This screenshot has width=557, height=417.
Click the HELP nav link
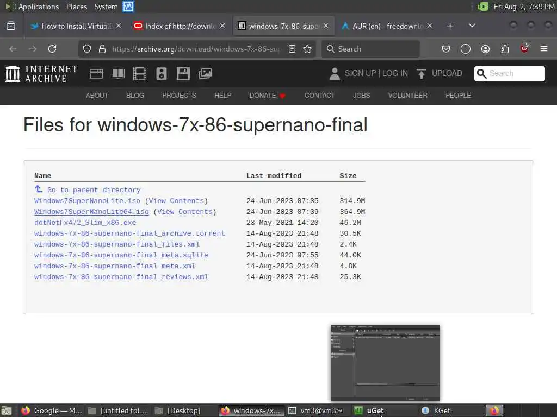pyautogui.click(x=222, y=96)
